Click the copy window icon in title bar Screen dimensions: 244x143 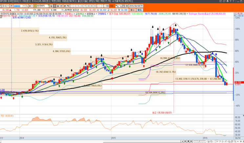pos(224,1)
